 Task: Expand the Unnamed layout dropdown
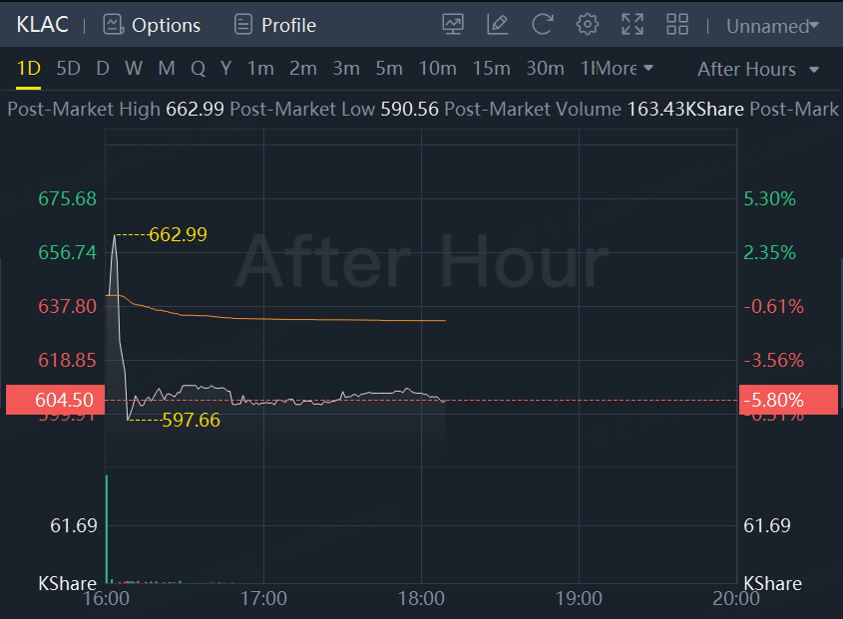(x=772, y=26)
